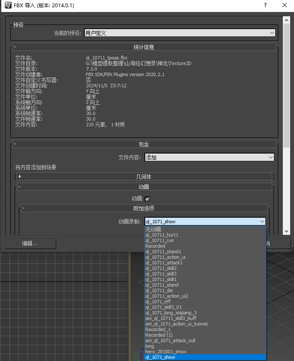Click file name ql_10711_tpose.fbx text
Viewport: 294px width, 361px height.
pos(107,58)
